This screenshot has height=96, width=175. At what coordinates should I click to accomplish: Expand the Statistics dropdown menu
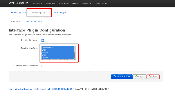(86, 3)
